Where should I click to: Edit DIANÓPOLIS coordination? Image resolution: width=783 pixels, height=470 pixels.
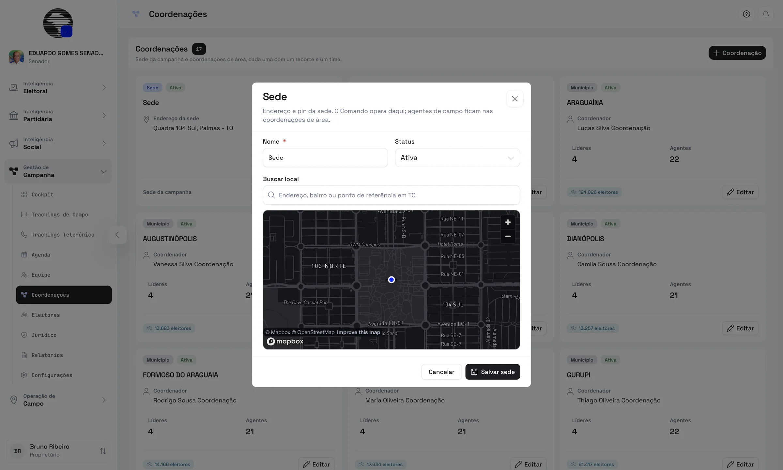click(740, 328)
